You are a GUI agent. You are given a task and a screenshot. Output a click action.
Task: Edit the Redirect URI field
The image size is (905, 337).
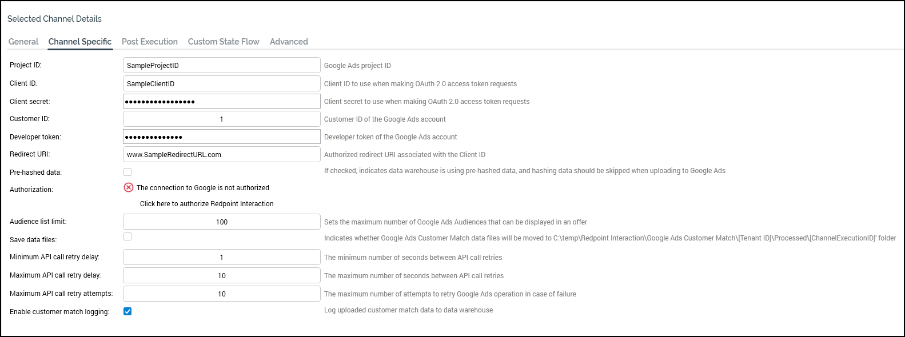[221, 154]
